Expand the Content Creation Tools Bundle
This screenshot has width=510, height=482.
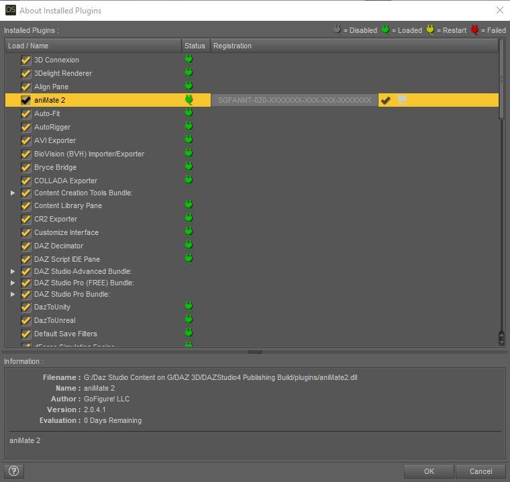tap(13, 193)
